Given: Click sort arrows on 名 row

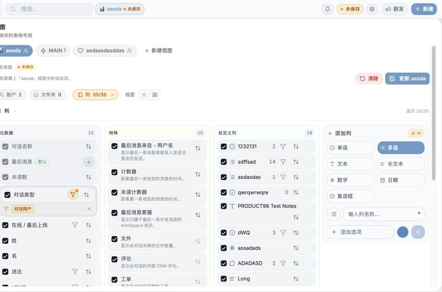Looking at the screenshot, I should (x=88, y=256).
